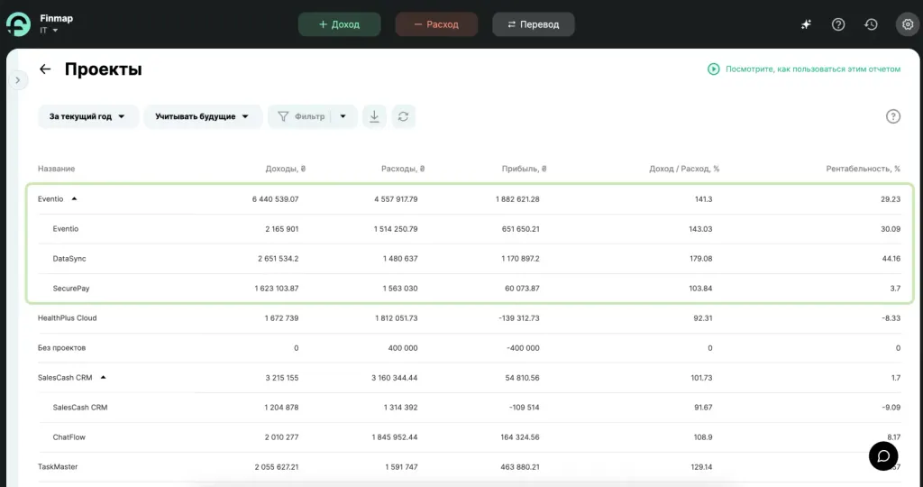Sort by Название column header
Screen dimensions: 923x487
click(x=56, y=169)
